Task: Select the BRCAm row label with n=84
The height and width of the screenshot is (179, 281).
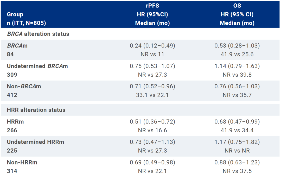Action: [x=17, y=46]
